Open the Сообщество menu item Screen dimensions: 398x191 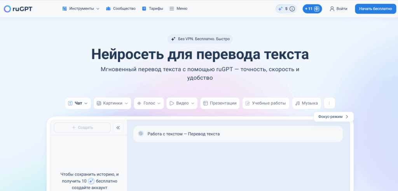pyautogui.click(x=121, y=9)
